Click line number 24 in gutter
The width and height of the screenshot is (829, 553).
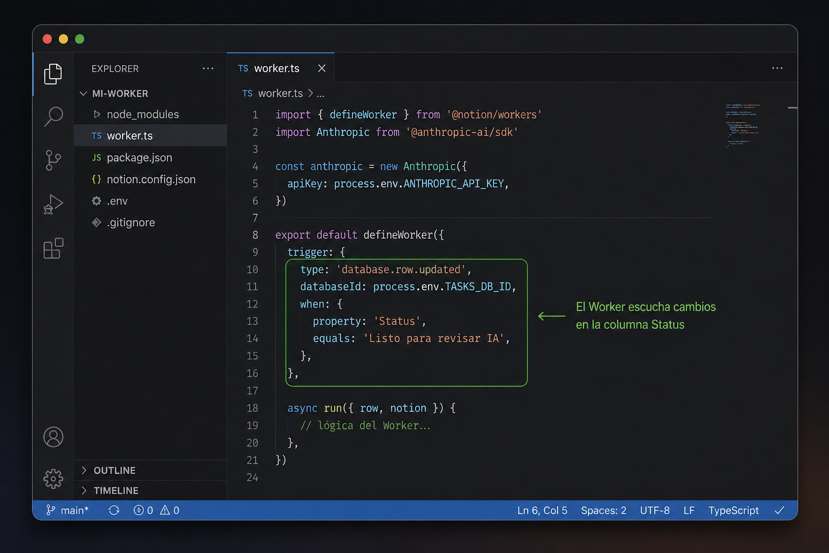(x=252, y=477)
